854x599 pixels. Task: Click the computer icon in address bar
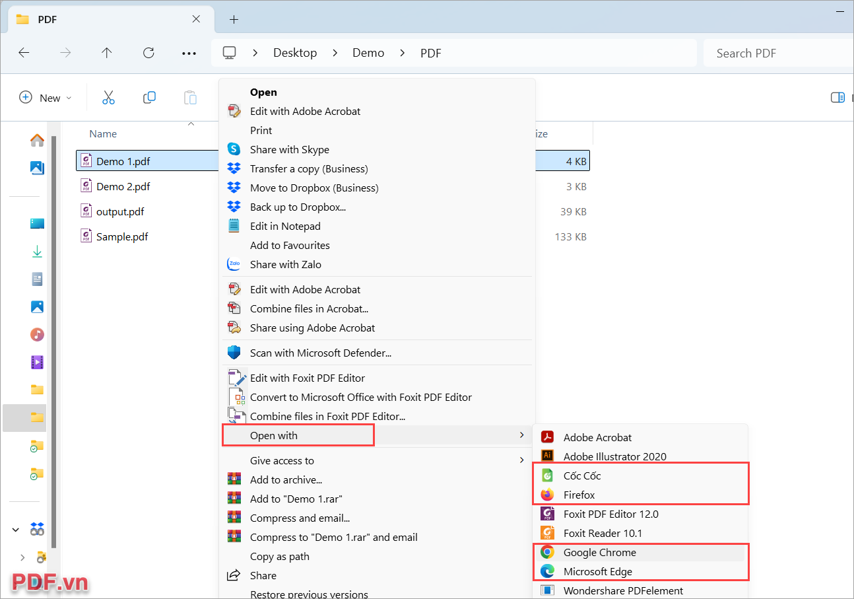[229, 53]
